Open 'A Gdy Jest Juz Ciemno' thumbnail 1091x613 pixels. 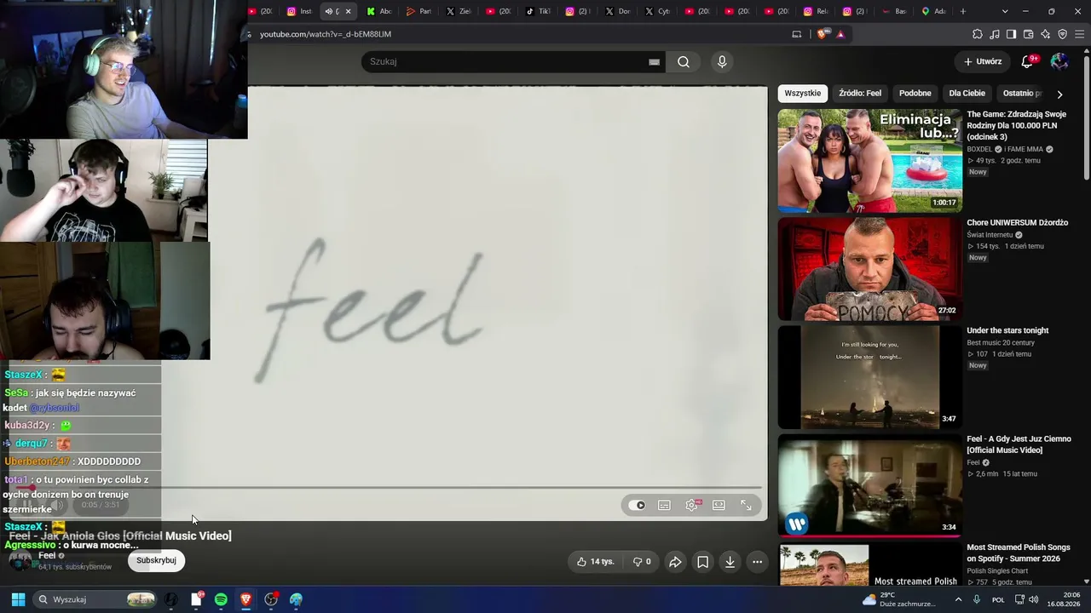[869, 485]
